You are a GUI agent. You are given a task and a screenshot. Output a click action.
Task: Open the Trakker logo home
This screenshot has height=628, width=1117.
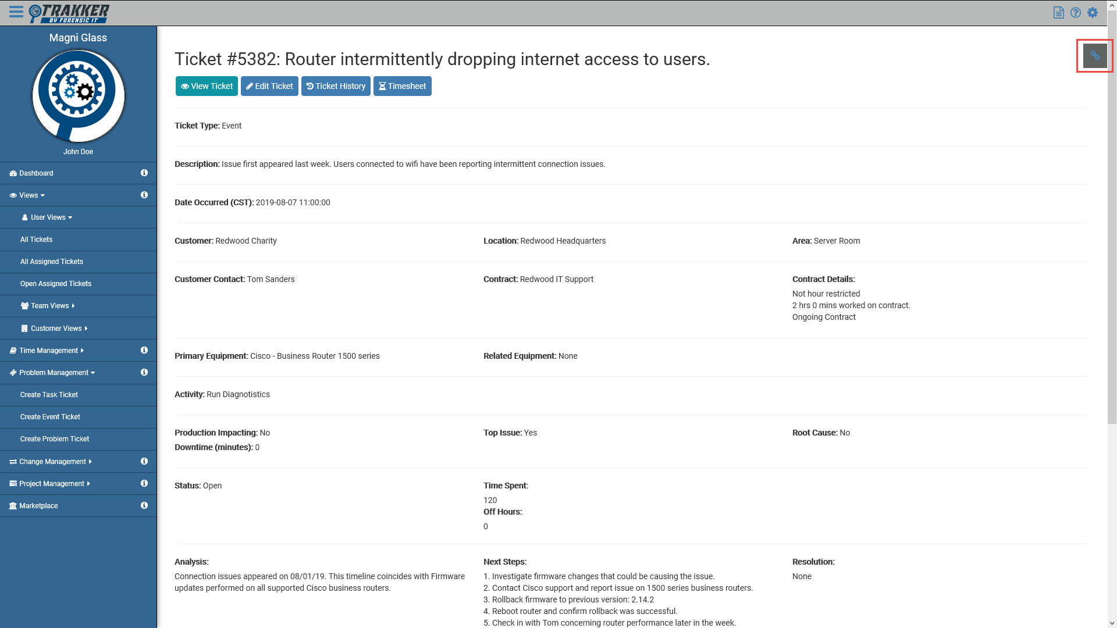coord(69,13)
